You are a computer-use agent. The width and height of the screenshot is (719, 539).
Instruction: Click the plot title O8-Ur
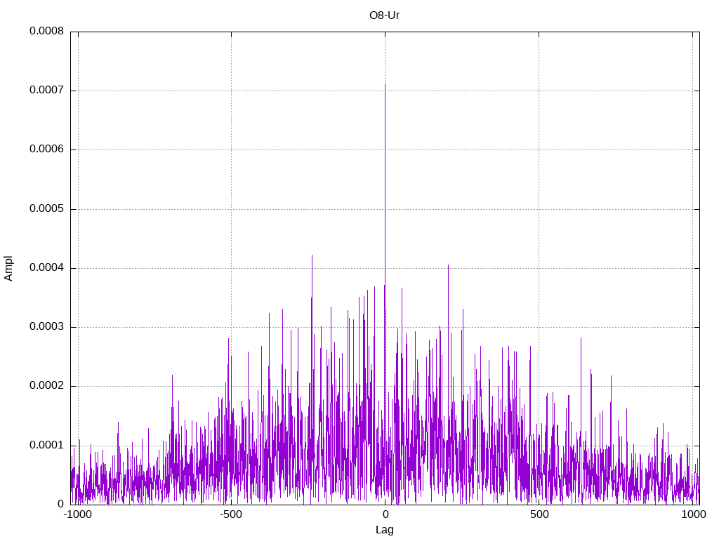[384, 15]
